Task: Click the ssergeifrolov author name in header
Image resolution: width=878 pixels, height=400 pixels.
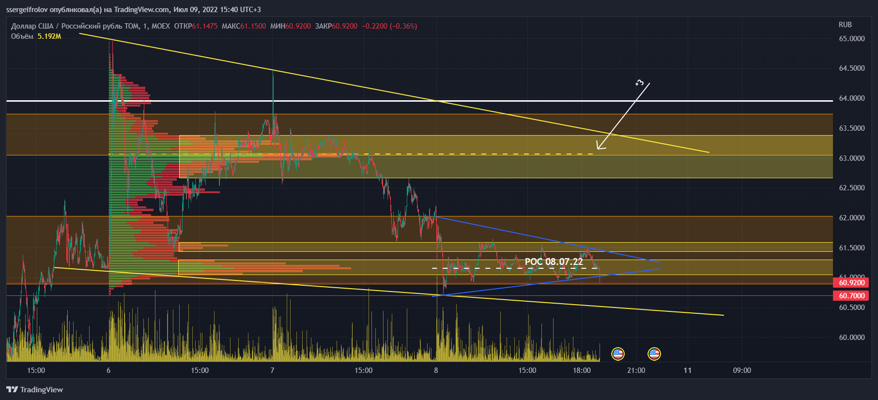Action: (27, 10)
